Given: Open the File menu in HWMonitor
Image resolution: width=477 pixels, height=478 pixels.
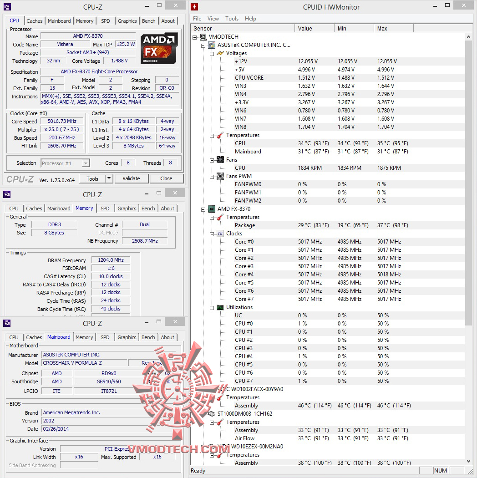Looking at the screenshot, I should [x=197, y=19].
